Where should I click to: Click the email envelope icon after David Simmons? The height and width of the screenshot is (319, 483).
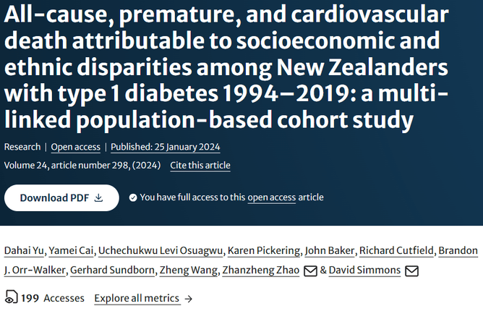412,271
